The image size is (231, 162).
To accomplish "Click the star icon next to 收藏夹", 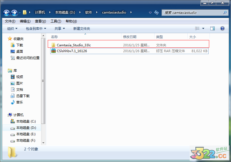I will 10,39.
